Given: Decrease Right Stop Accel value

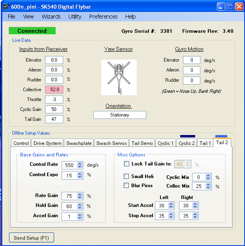Looking at the screenshot, I should [195, 217].
